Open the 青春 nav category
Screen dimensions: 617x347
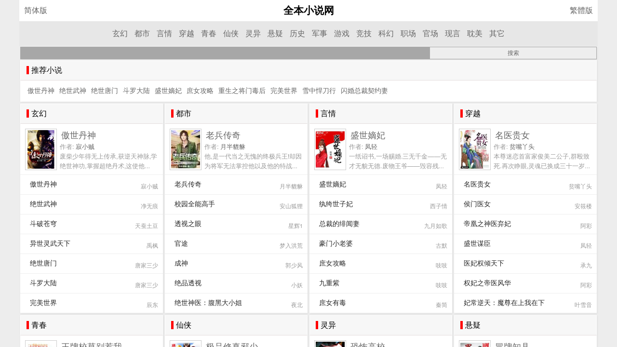[x=209, y=34]
